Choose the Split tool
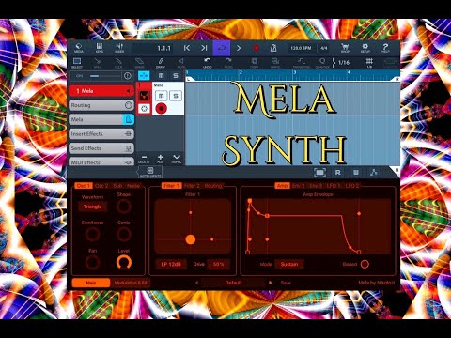Screen dimensions: 451x338 coord(98,63)
